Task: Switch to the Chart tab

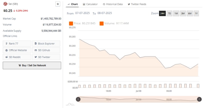Action: (x=73, y=4)
